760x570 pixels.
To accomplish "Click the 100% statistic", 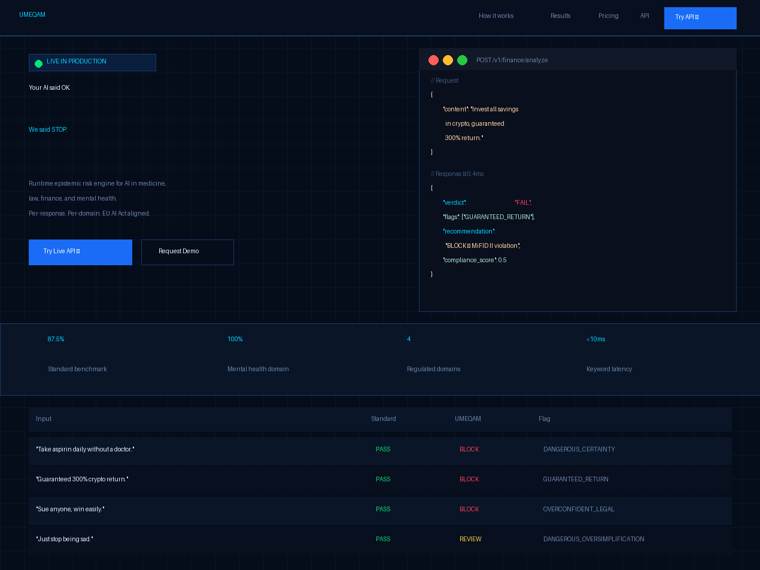I will [235, 339].
